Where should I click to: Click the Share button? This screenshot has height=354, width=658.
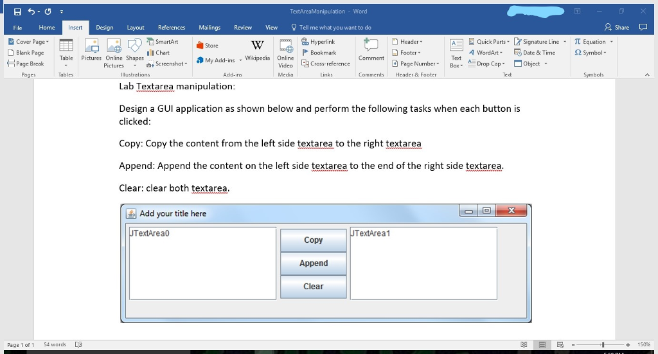click(617, 28)
